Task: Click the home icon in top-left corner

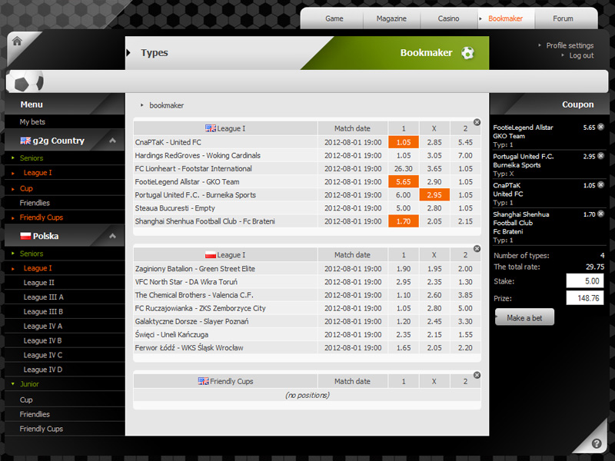Action: tap(17, 41)
